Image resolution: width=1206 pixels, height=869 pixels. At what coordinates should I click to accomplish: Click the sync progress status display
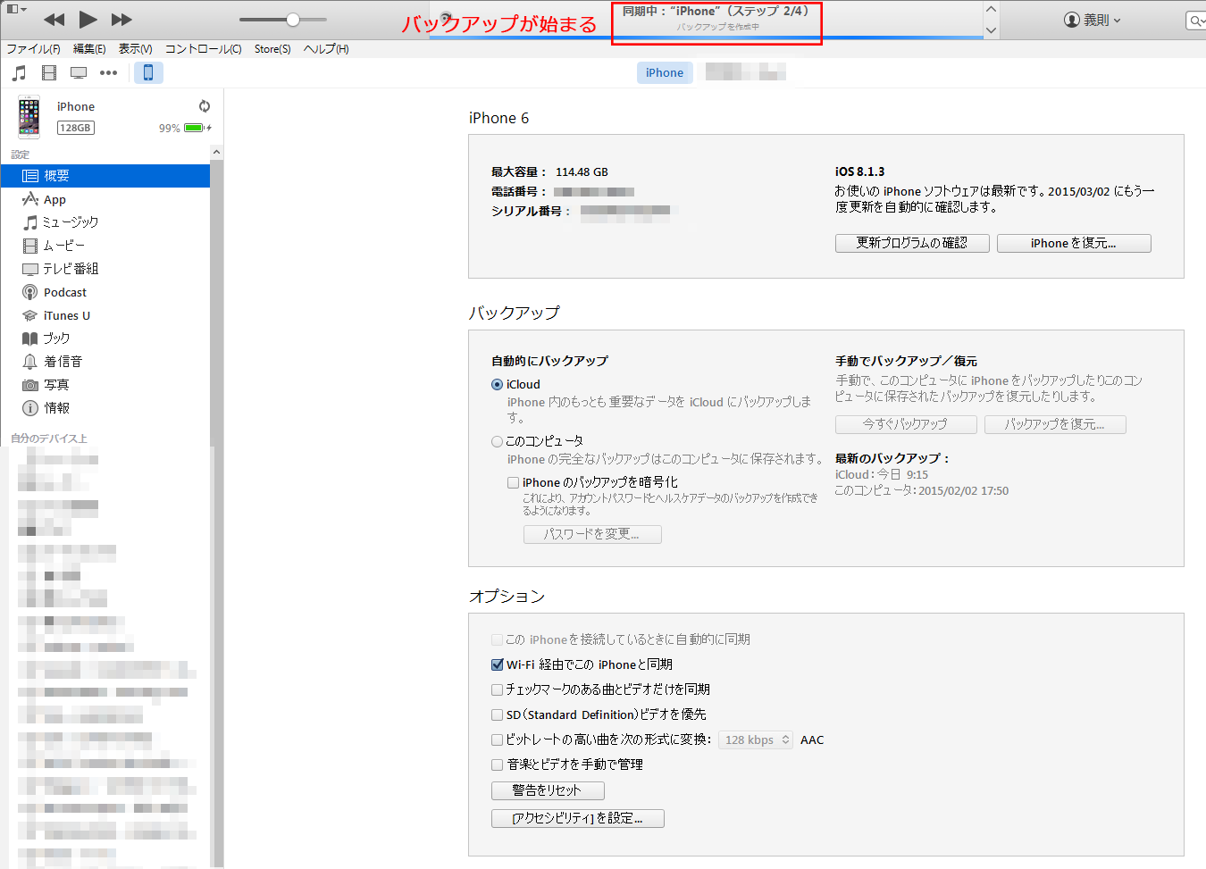click(716, 20)
